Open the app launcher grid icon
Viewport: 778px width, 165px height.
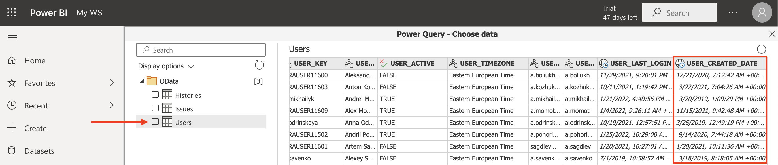12,12
